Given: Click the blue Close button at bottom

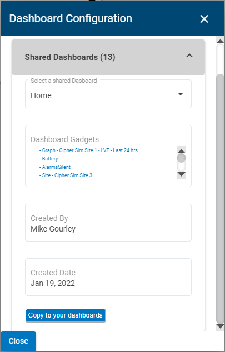Looking at the screenshot, I should click(x=18, y=341).
